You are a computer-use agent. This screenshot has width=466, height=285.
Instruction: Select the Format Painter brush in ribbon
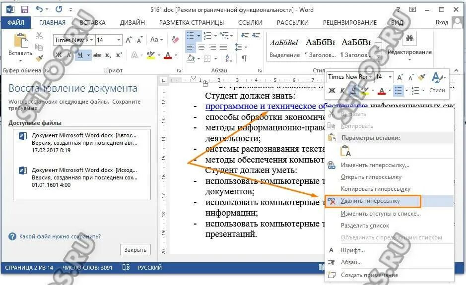pos(40,58)
